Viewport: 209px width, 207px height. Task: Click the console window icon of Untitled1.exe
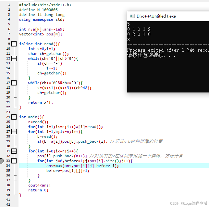(132, 16)
